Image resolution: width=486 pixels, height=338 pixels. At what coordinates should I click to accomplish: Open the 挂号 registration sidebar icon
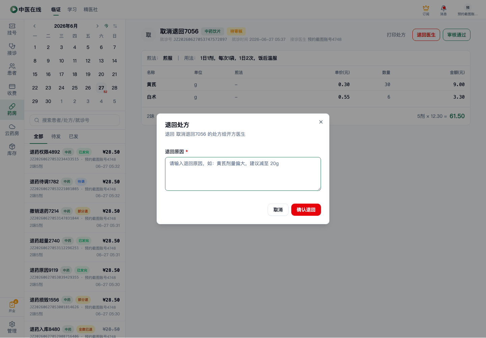point(12,29)
